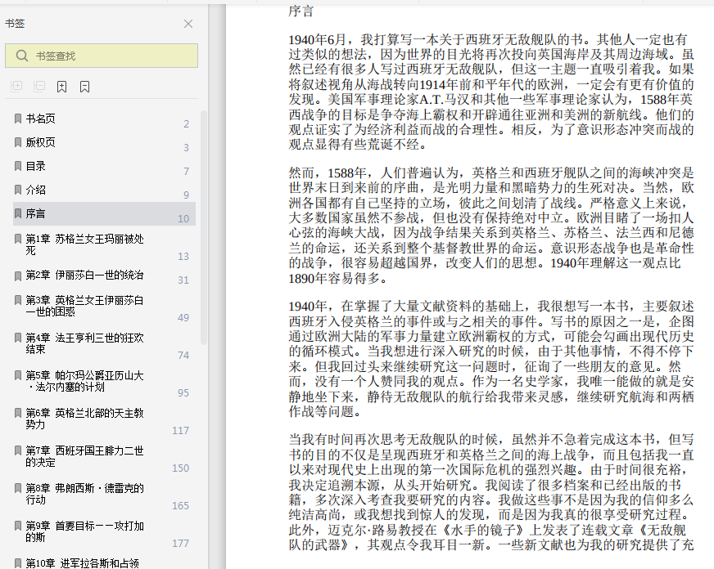
Task: Click page number 177 for 第9章
Action: tap(181, 544)
